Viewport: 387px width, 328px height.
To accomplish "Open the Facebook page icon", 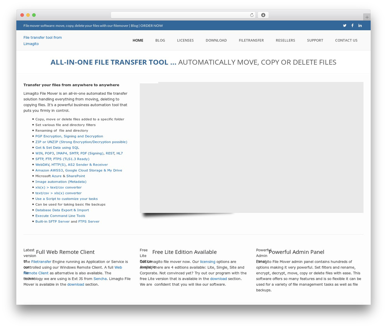I will 352,26.
